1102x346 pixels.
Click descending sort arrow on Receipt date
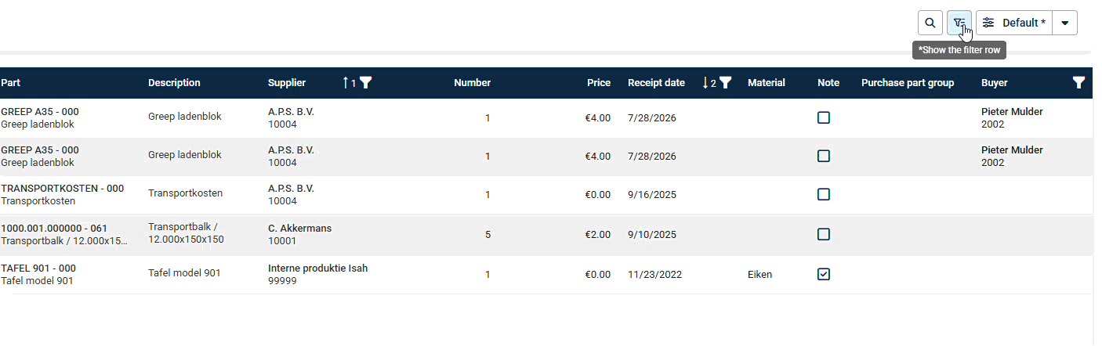point(705,83)
